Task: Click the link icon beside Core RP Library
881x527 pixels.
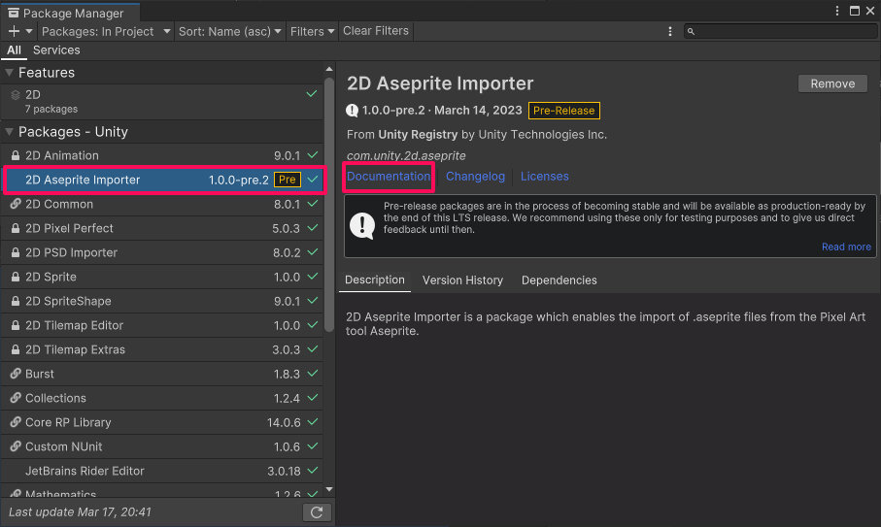Action: pyautogui.click(x=16, y=422)
